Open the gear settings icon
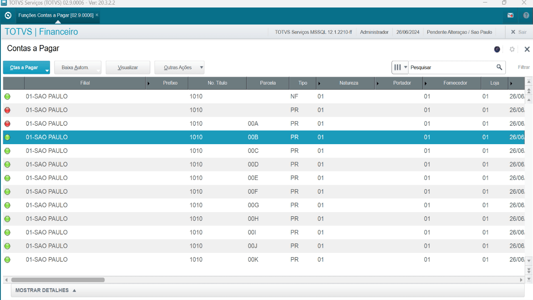The image size is (533, 300). [512, 49]
